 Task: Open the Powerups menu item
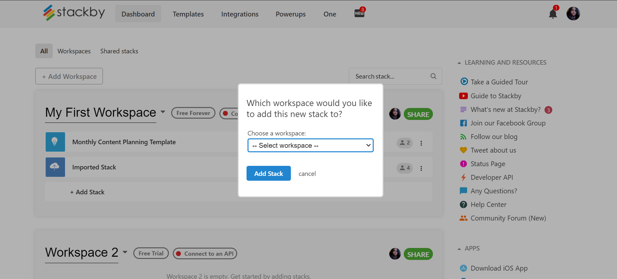pyautogui.click(x=291, y=14)
